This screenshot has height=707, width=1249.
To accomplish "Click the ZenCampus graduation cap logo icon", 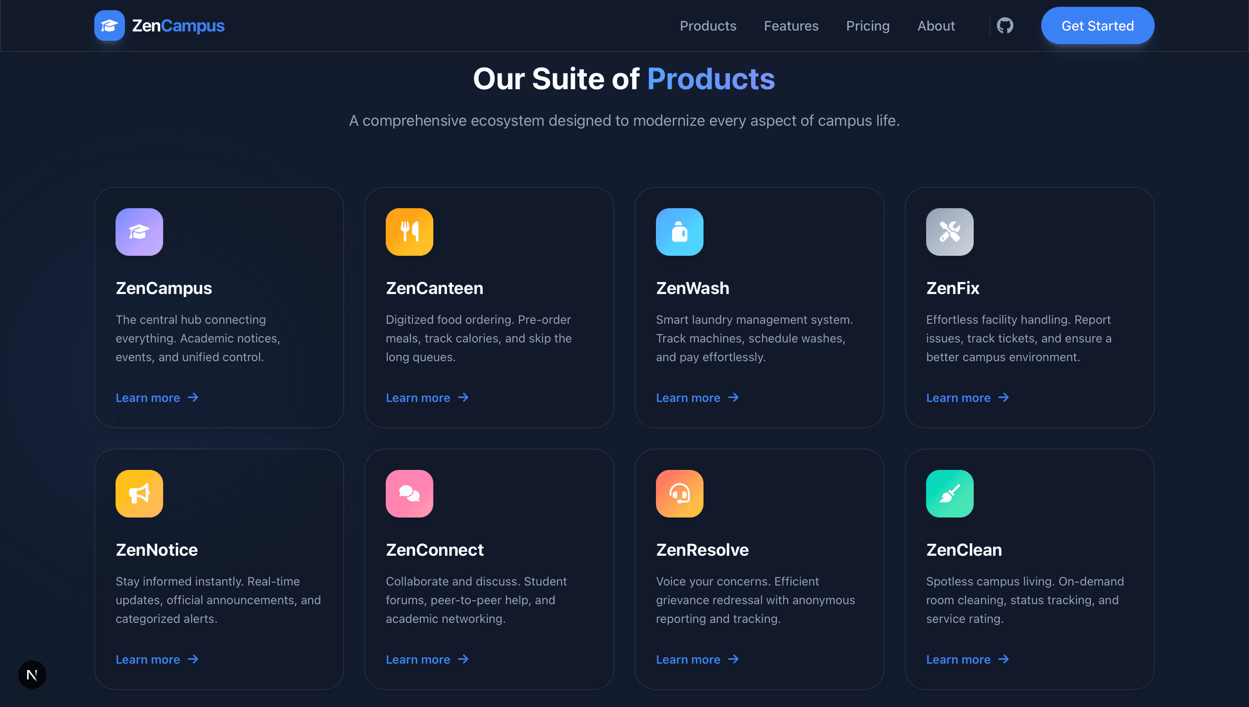I will pyautogui.click(x=109, y=25).
